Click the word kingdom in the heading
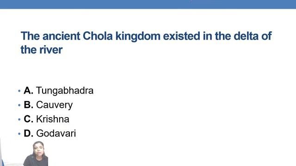 (138, 36)
